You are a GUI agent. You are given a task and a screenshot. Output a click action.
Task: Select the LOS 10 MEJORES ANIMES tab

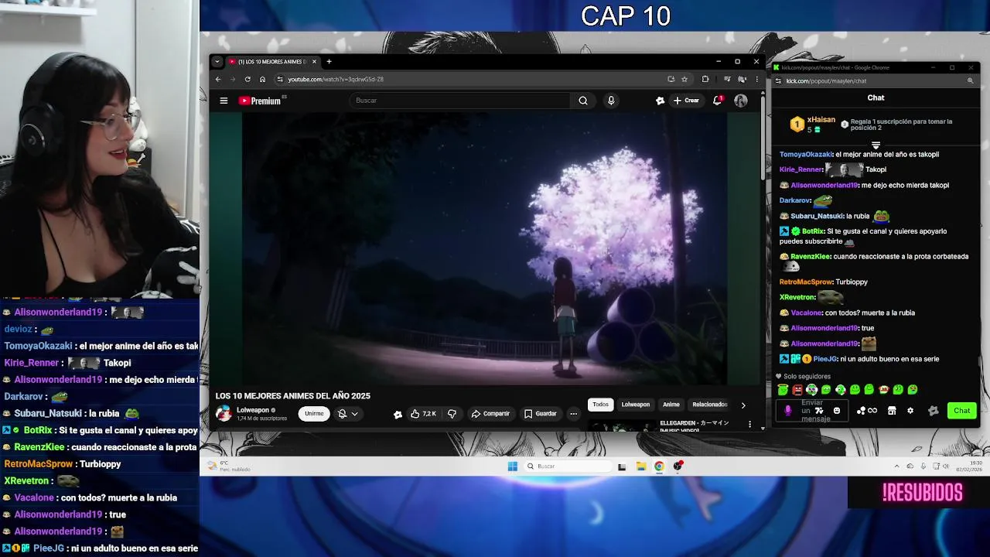[271, 62]
